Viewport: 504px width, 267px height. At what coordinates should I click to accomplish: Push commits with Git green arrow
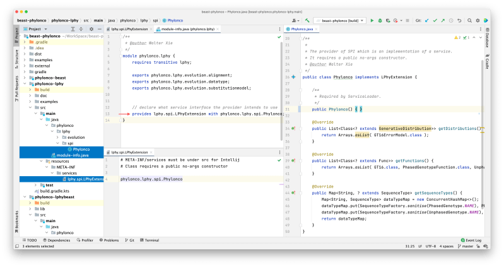[443, 20]
